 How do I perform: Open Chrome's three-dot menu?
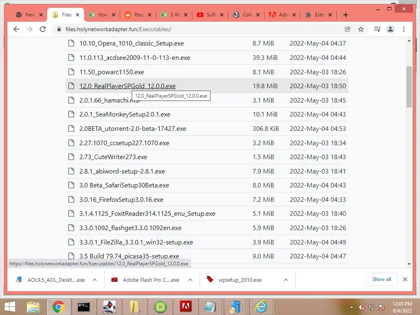pyautogui.click(x=404, y=29)
